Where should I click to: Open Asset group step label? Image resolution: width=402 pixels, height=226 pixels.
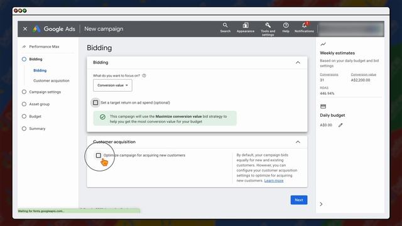point(40,104)
